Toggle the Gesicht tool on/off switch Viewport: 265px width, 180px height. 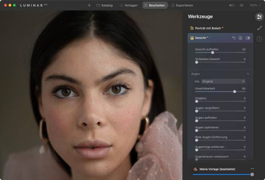click(x=248, y=38)
